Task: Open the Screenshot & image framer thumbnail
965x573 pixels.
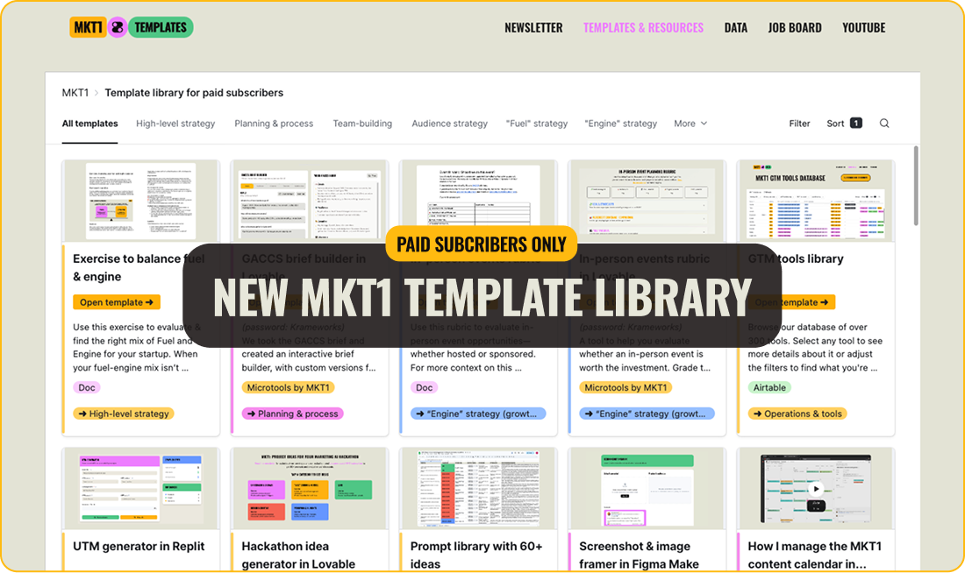Action: [647, 489]
